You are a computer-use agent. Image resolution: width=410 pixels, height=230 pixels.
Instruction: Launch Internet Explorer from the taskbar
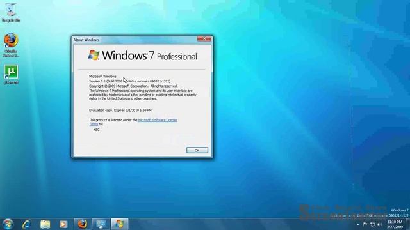(x=27, y=224)
